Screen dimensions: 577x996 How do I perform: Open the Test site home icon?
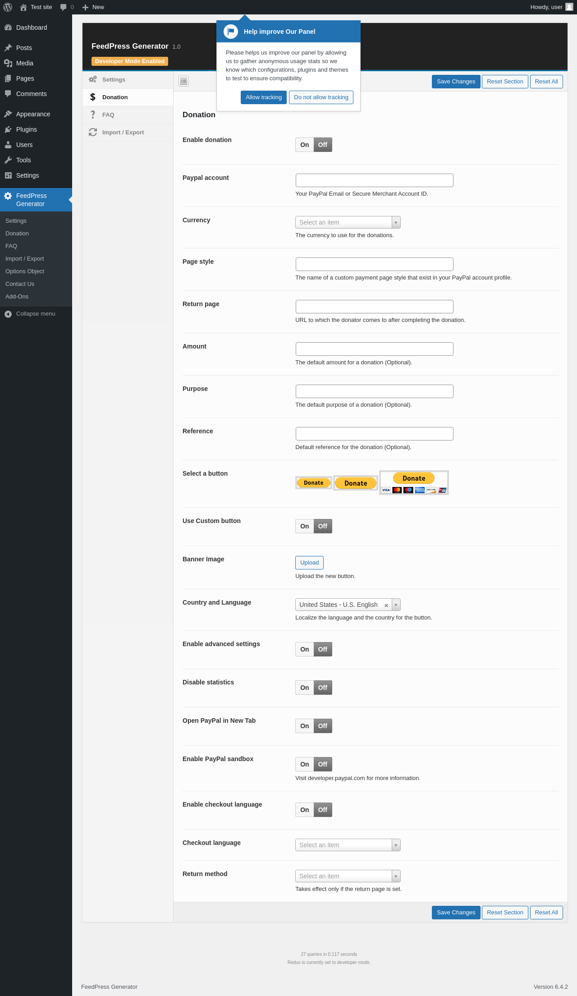[x=23, y=7]
